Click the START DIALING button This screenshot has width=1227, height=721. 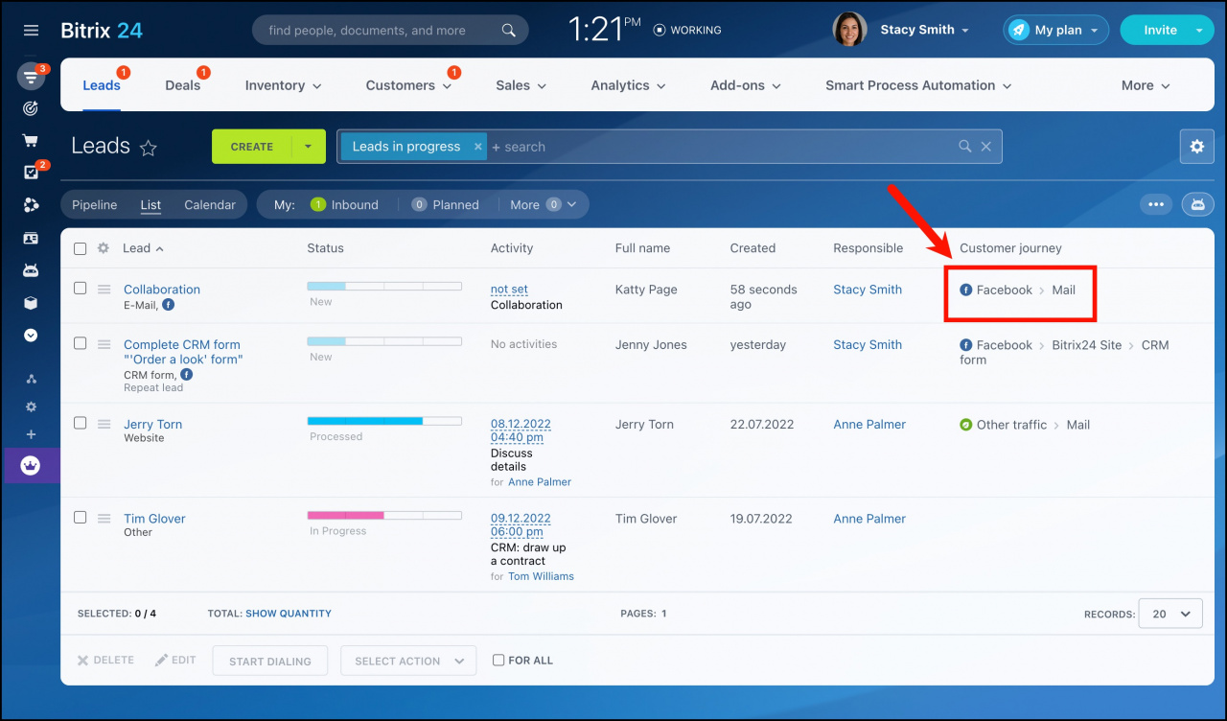[x=270, y=661]
